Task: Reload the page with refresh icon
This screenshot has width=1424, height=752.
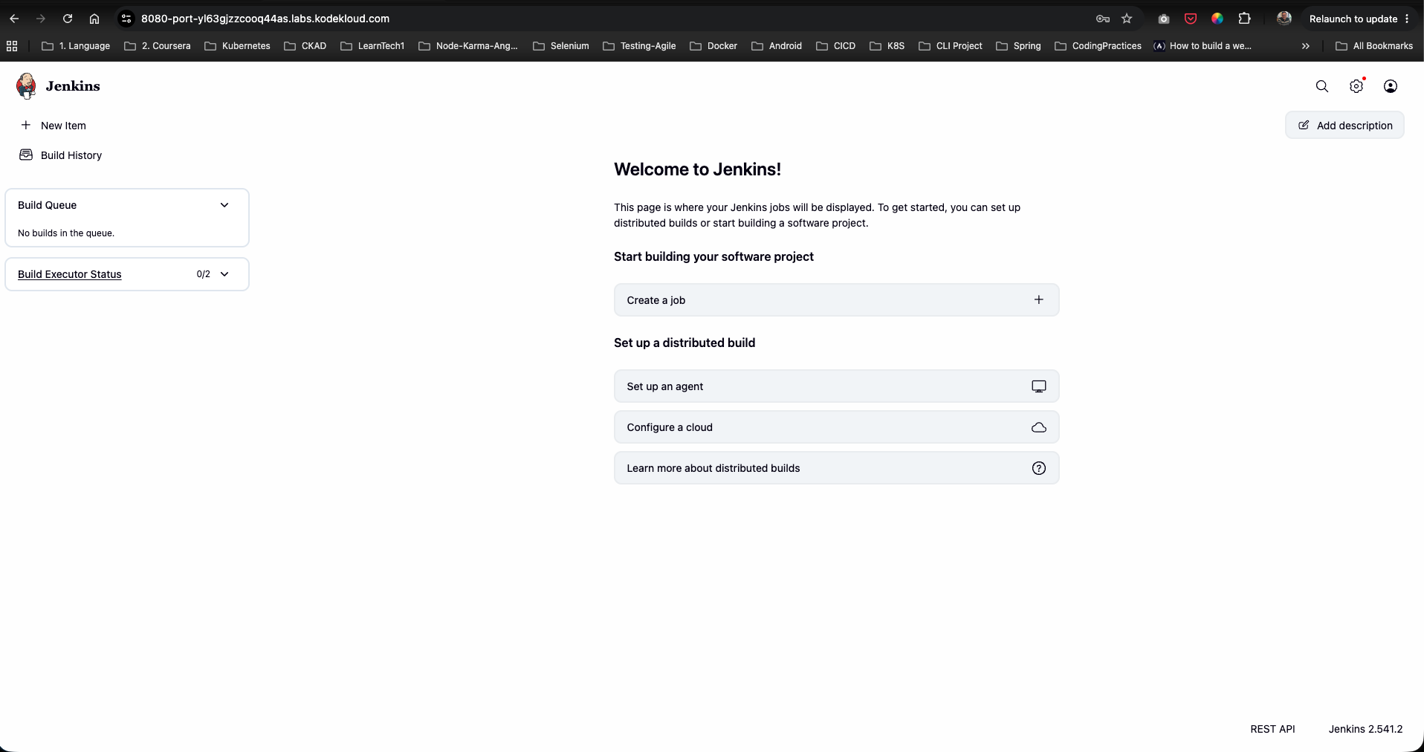Action: [x=68, y=19]
